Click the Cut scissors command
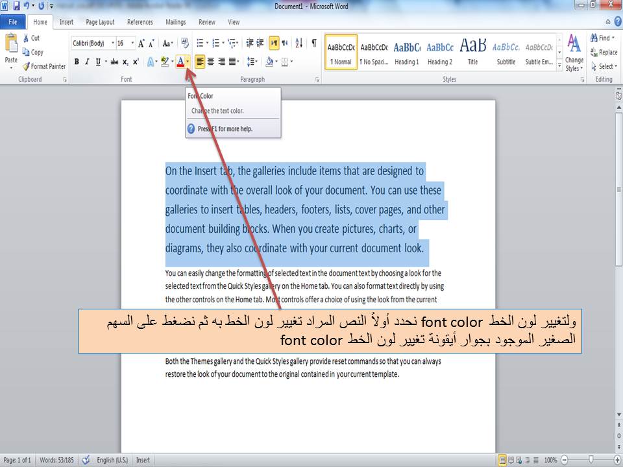The image size is (623, 467). [31, 38]
